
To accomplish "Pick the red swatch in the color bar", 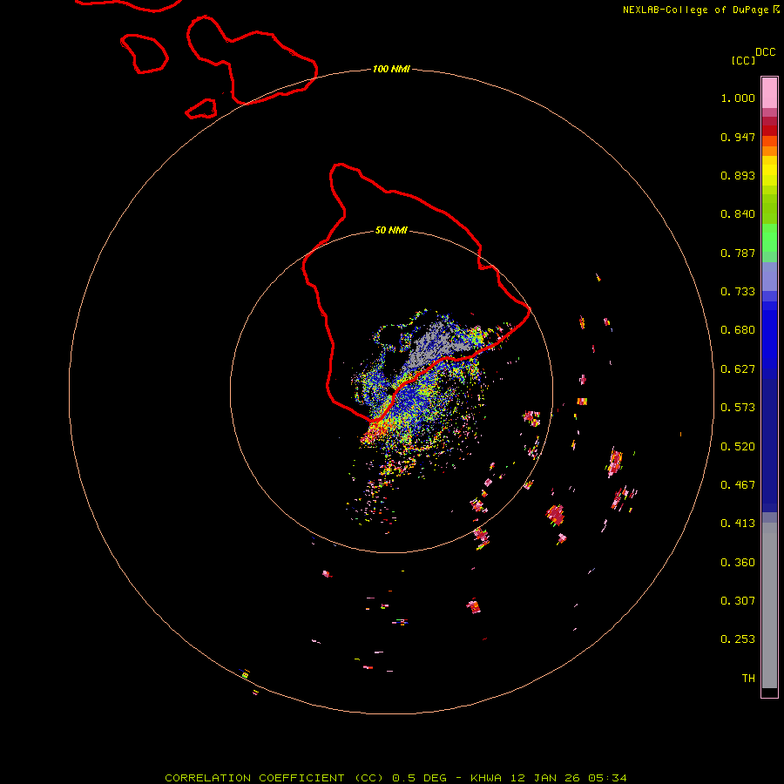I will (769, 131).
